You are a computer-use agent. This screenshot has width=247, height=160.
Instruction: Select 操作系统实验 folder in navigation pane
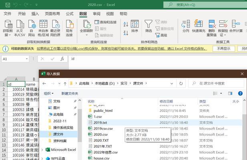pyautogui.click(x=63, y=128)
